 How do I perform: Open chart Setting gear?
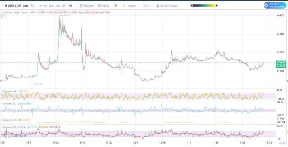click(x=103, y=5)
